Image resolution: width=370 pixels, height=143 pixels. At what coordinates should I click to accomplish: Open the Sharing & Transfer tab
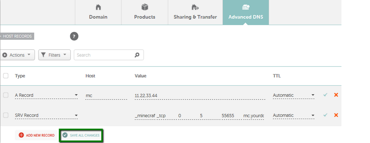coord(195,12)
